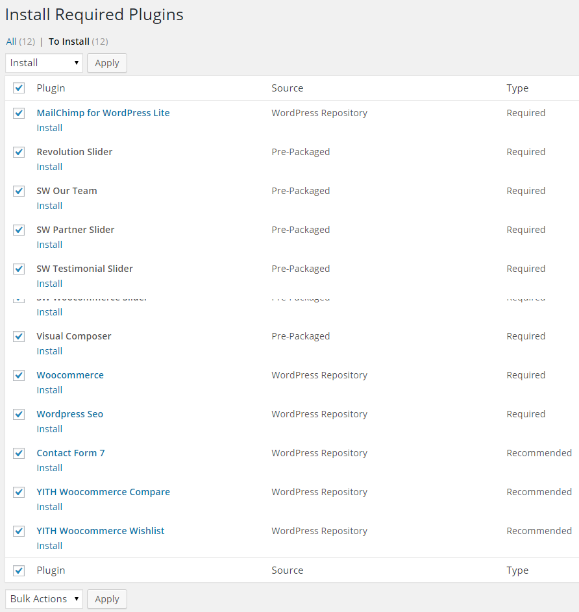Click Install under SW Our Team
This screenshot has width=579, height=612.
49,206
